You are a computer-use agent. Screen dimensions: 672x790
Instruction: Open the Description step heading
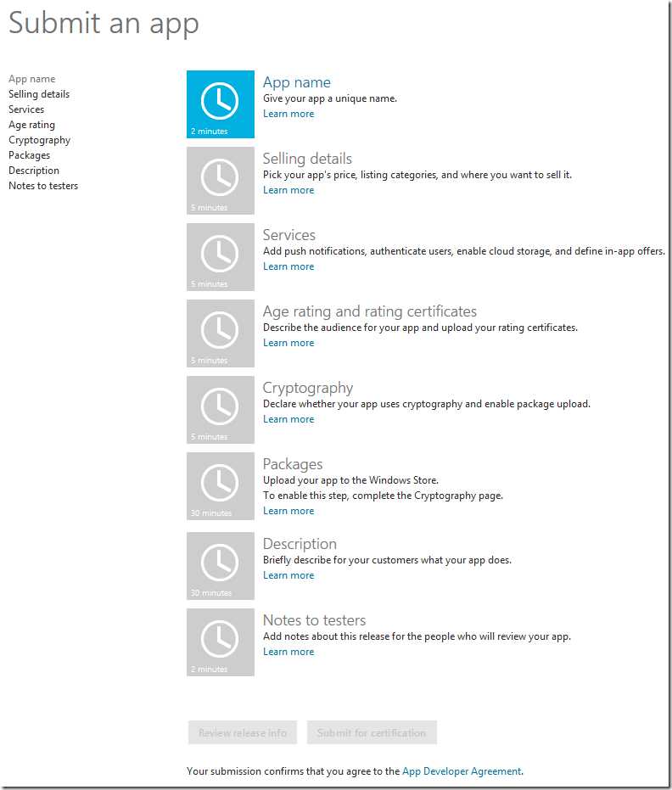pos(300,544)
